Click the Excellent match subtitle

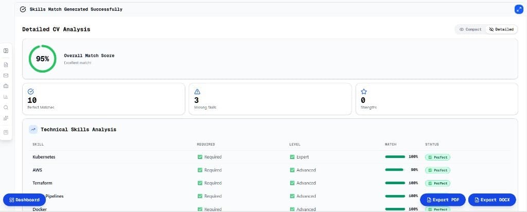pos(78,63)
